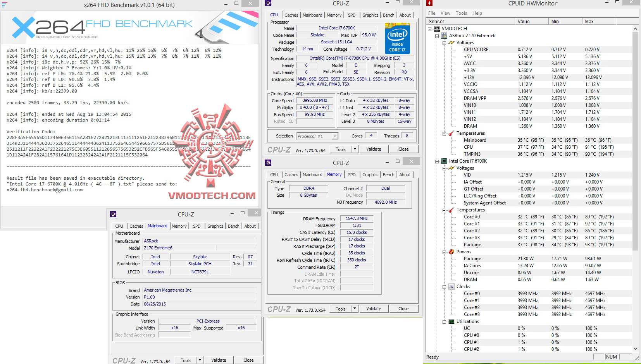Click the Temperatures icon under ASRock Z170 Extreme6
Image resolution: width=641 pixels, height=364 pixels.
click(x=451, y=133)
